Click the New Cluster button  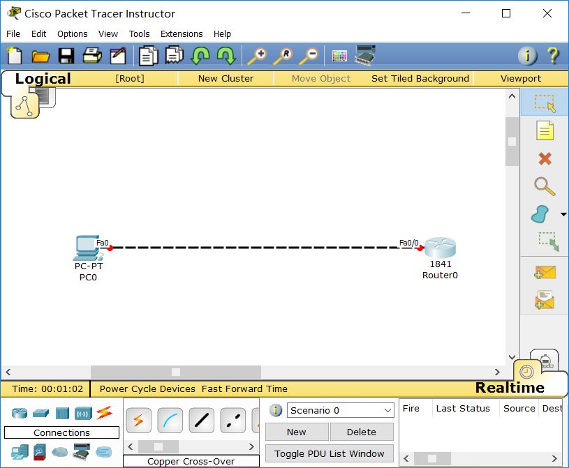[x=226, y=79]
